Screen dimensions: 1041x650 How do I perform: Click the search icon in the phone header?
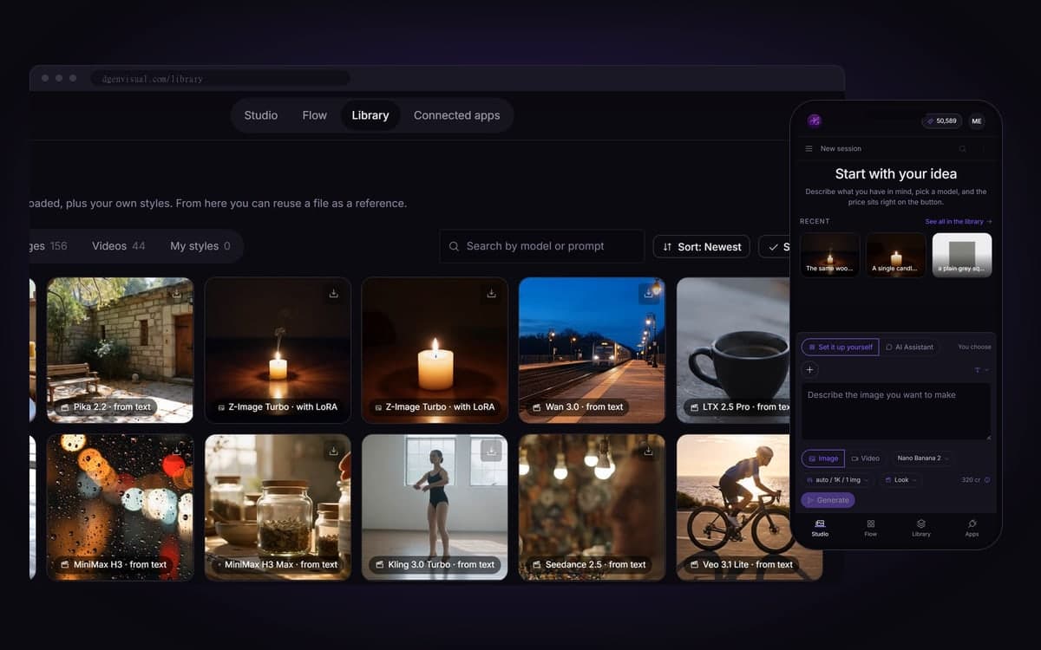962,149
